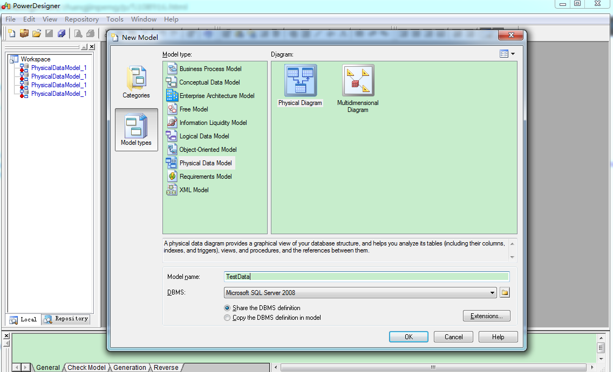The height and width of the screenshot is (372, 613).
Task: Close the browser panel with X
Action: pyautogui.click(x=92, y=47)
